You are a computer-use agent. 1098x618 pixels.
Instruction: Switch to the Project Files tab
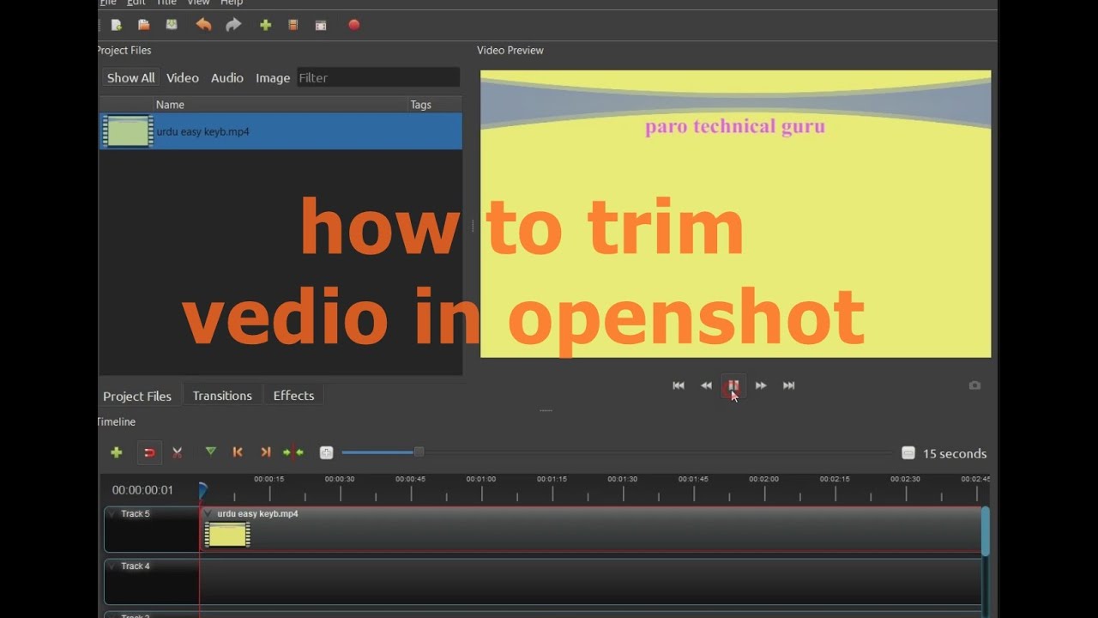(137, 396)
